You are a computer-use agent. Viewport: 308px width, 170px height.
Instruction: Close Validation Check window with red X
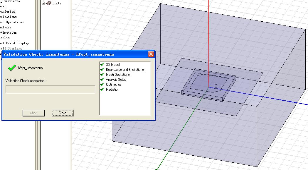(151, 54)
